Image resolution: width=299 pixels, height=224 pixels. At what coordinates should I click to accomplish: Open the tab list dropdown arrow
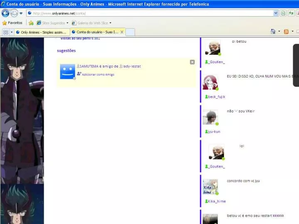pyautogui.click(x=12, y=32)
